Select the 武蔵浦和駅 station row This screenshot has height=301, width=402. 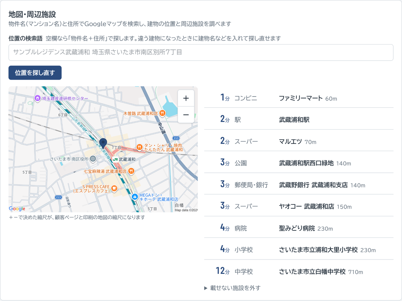tap(299, 119)
